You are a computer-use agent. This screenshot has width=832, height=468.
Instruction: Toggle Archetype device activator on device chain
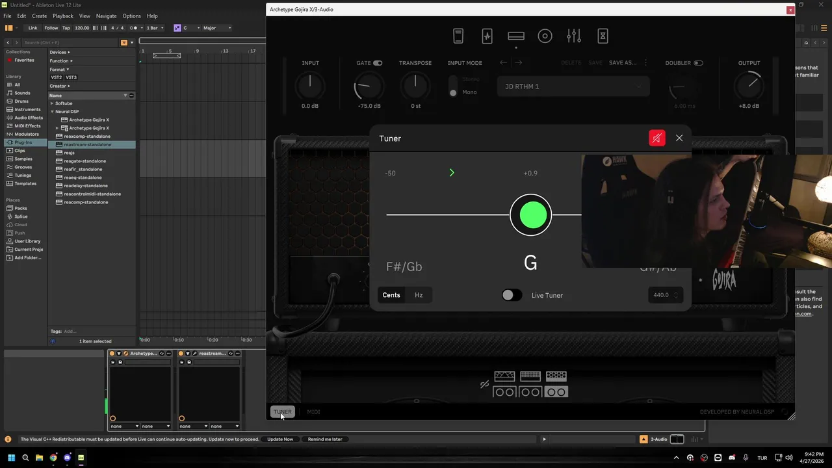[x=112, y=354]
